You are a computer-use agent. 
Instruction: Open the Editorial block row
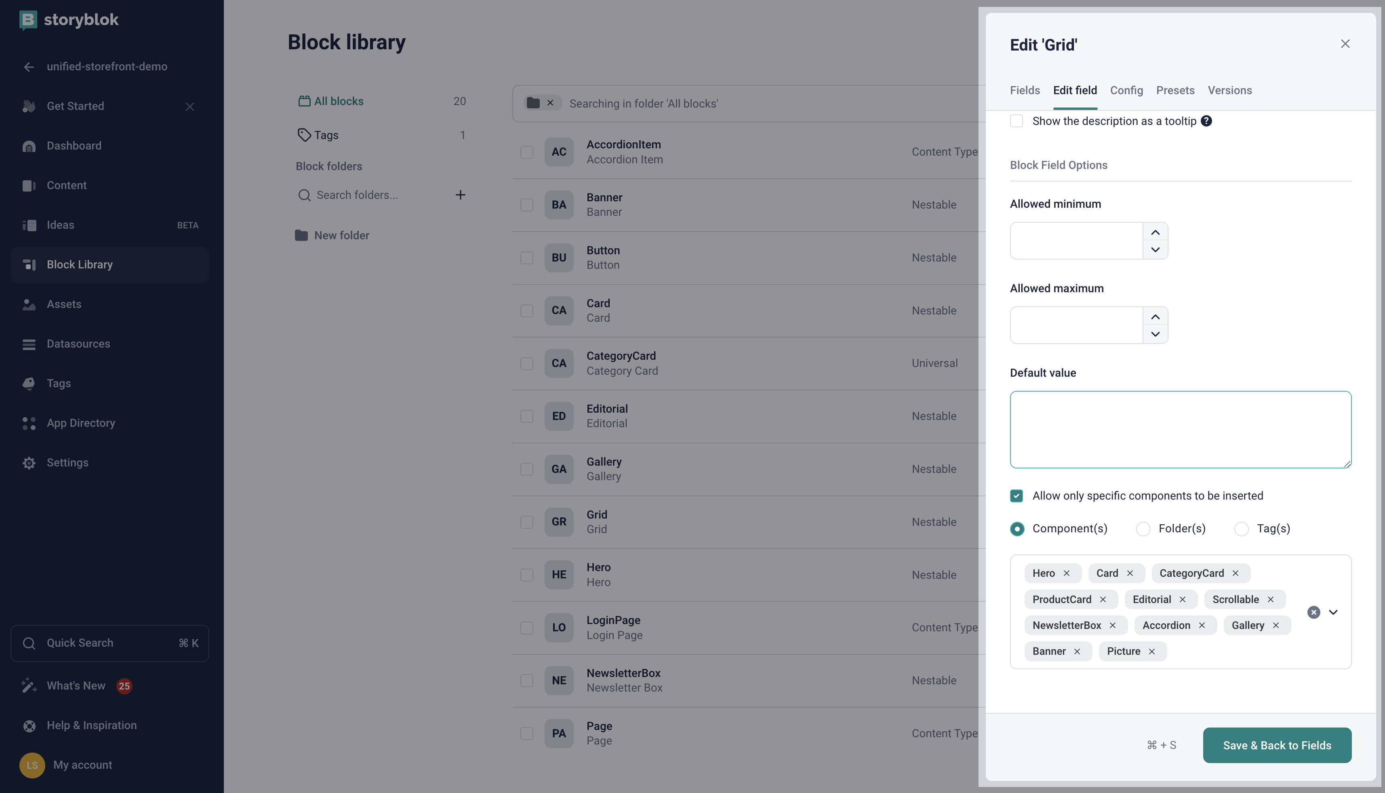749,416
